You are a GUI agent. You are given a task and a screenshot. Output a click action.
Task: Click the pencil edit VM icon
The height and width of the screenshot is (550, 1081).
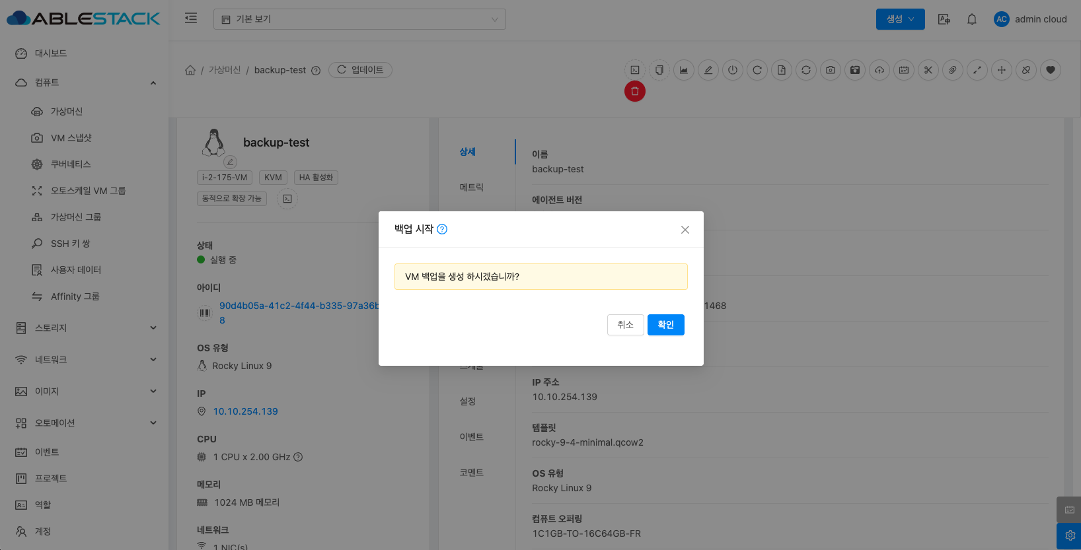[708, 70]
